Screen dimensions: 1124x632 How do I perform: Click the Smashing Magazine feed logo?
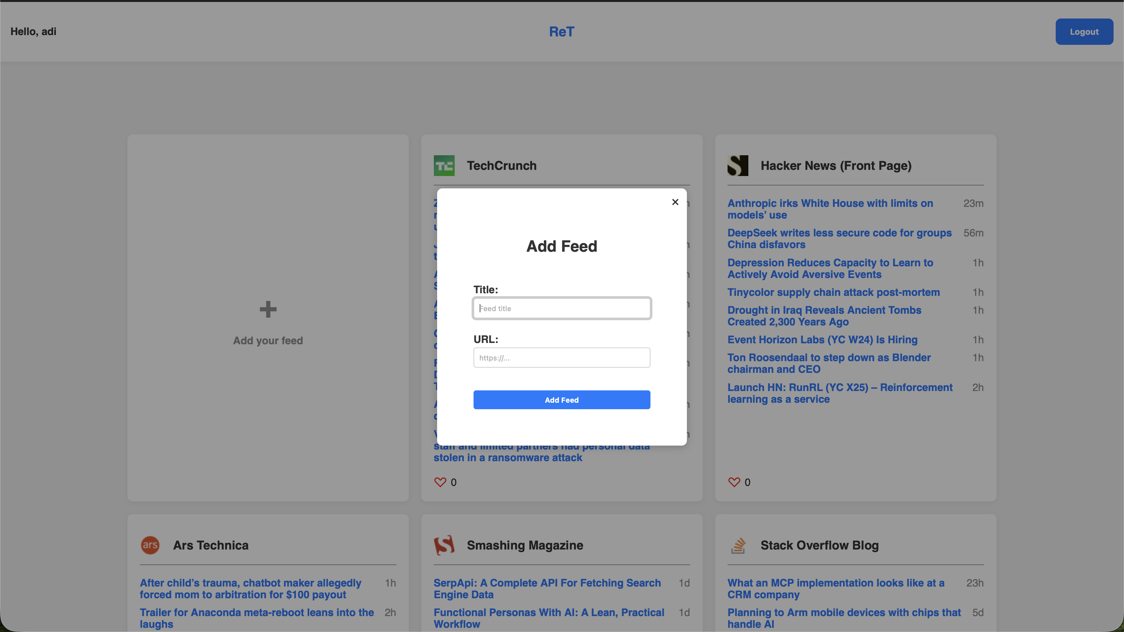coord(444,545)
